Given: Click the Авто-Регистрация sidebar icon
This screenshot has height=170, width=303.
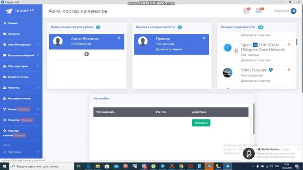Looking at the screenshot, I should pyautogui.click(x=5, y=44).
